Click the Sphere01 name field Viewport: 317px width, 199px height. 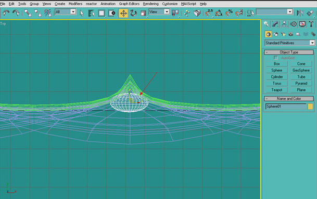coord(286,107)
